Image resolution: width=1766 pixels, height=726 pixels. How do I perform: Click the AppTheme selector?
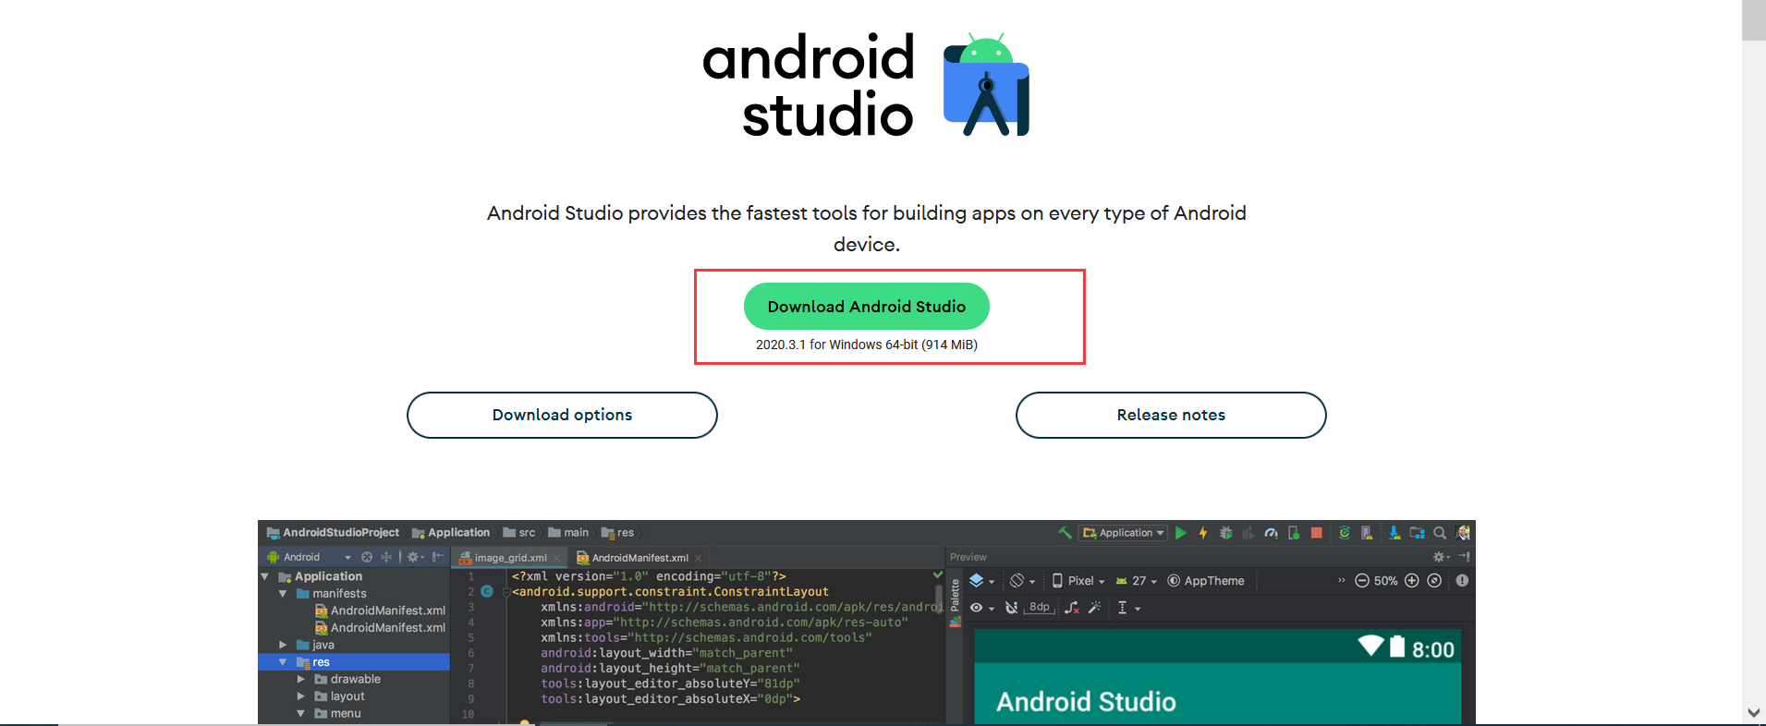pyautogui.click(x=1206, y=581)
